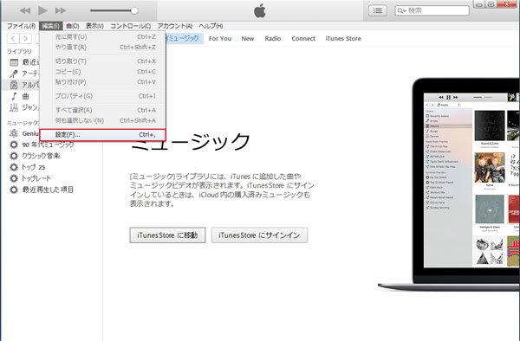Open the アカウント(A) menu
This screenshot has width=520, height=341.
175,26
